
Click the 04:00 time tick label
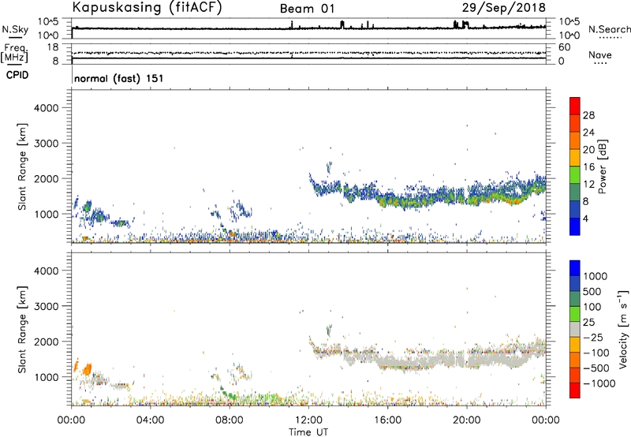click(150, 420)
